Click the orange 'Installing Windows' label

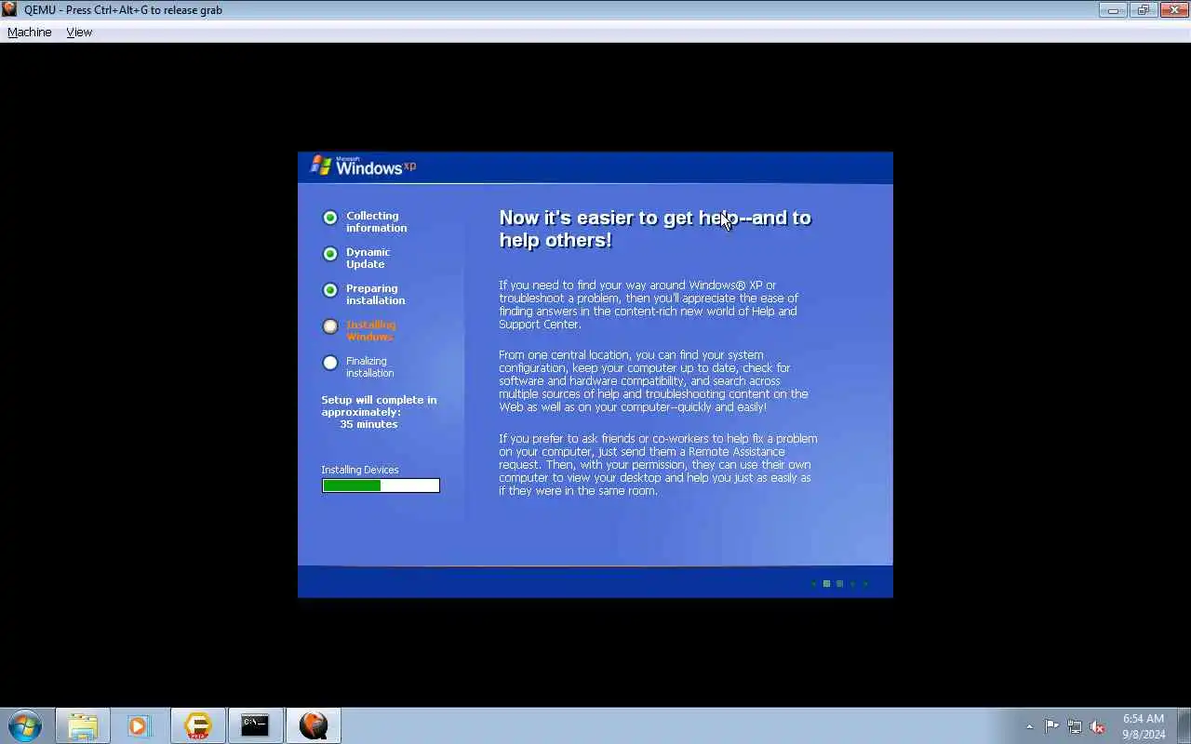click(x=370, y=330)
